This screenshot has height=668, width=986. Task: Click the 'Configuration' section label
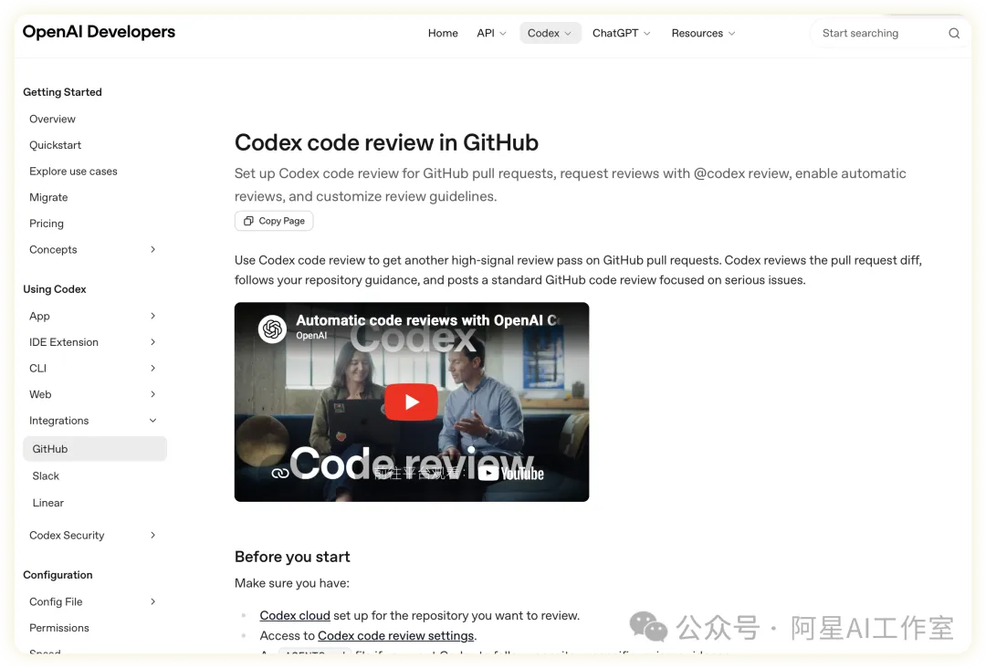[x=58, y=575]
